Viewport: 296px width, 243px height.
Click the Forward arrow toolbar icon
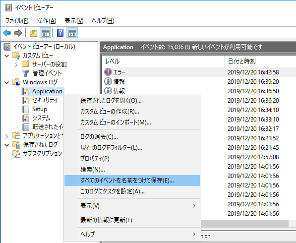[18, 33]
